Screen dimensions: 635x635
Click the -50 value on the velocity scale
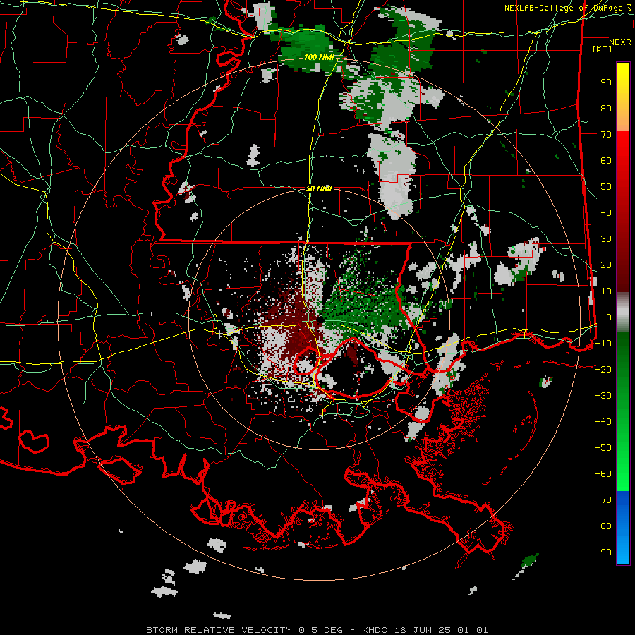603,448
